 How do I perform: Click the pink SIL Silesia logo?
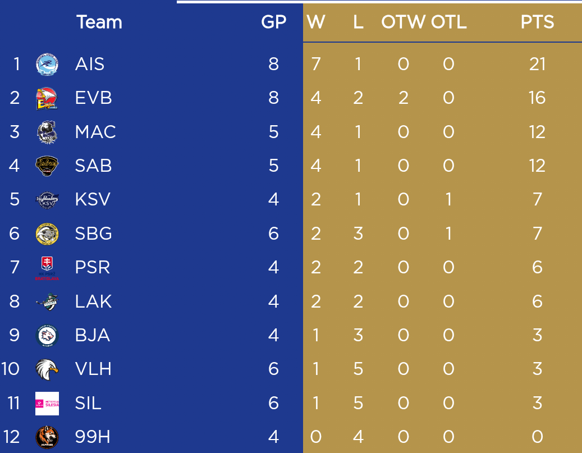point(47,404)
